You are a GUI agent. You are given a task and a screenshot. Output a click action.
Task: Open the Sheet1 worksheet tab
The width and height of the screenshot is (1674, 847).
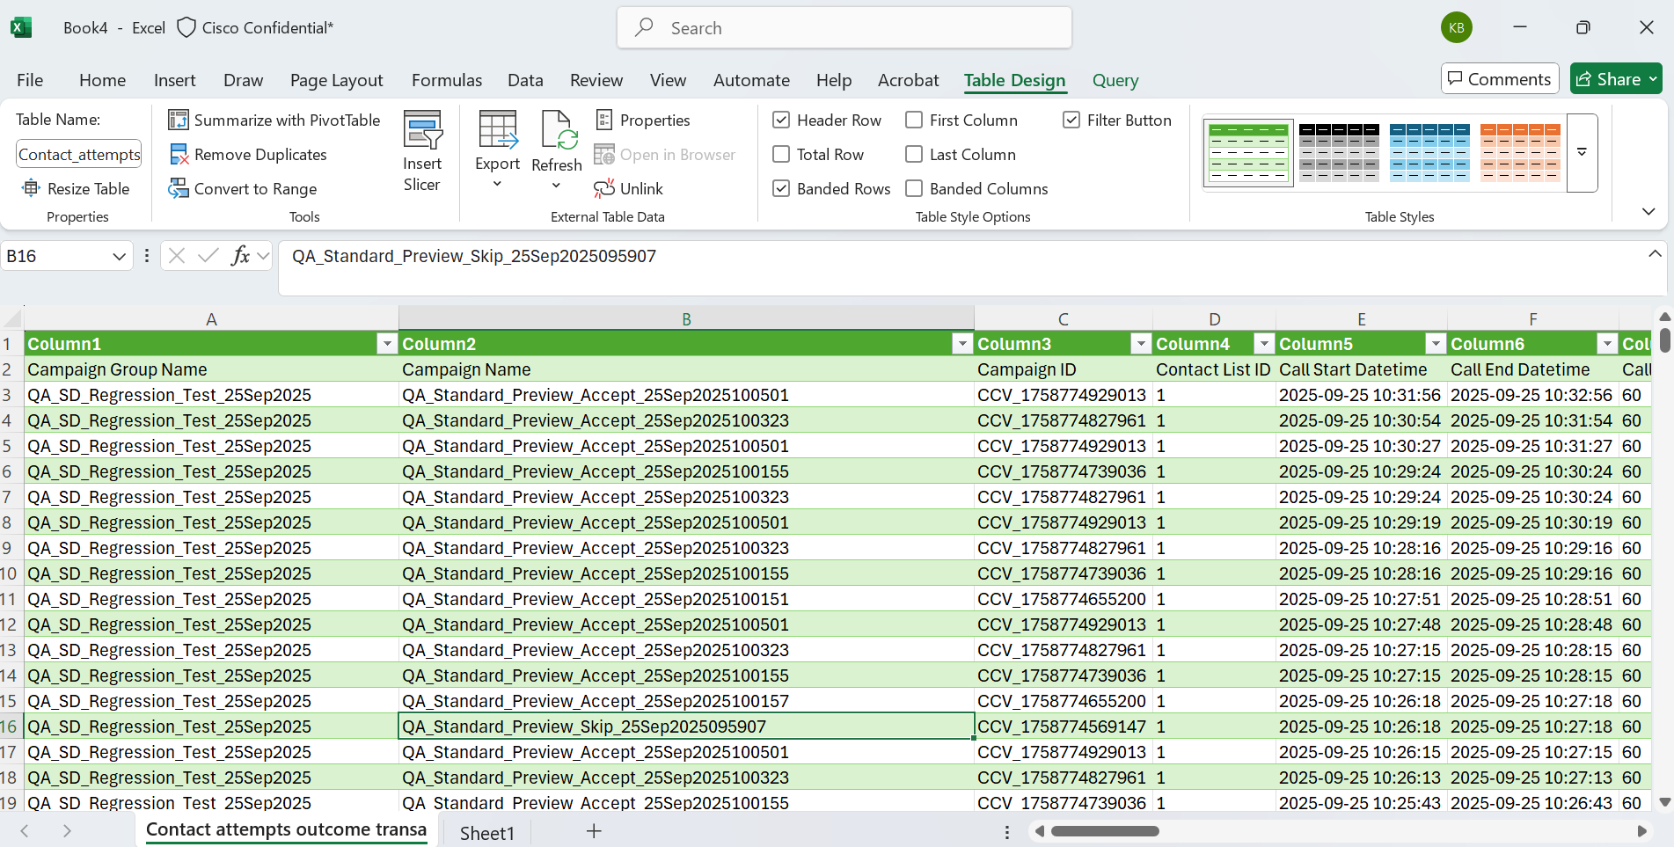[486, 833]
